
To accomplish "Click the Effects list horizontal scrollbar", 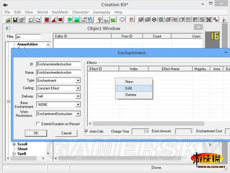I will [x=148, y=124].
